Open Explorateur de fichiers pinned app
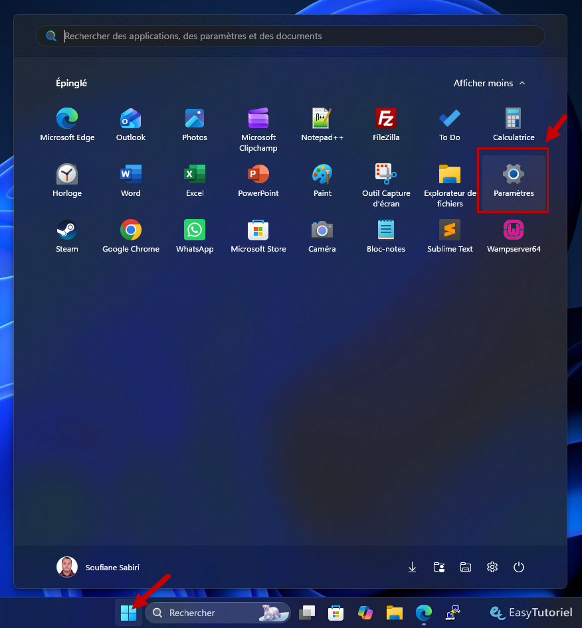This screenshot has width=582, height=628. point(450,185)
